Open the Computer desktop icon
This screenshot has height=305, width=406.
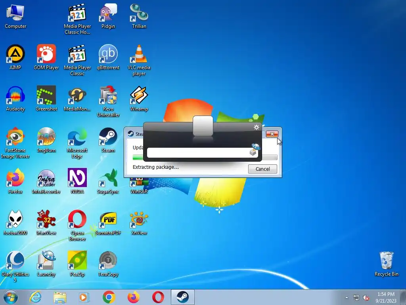(15, 17)
